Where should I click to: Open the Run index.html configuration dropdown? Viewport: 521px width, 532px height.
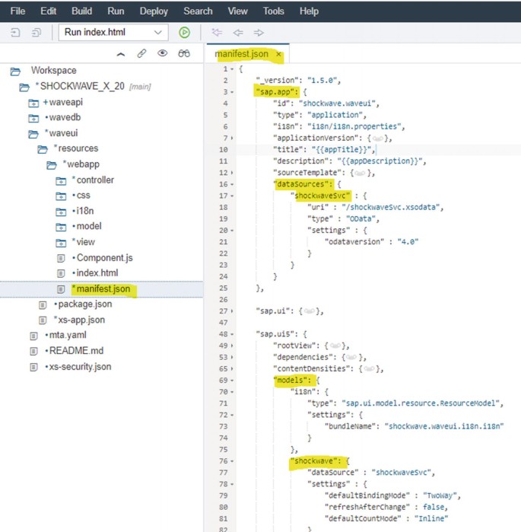point(157,32)
